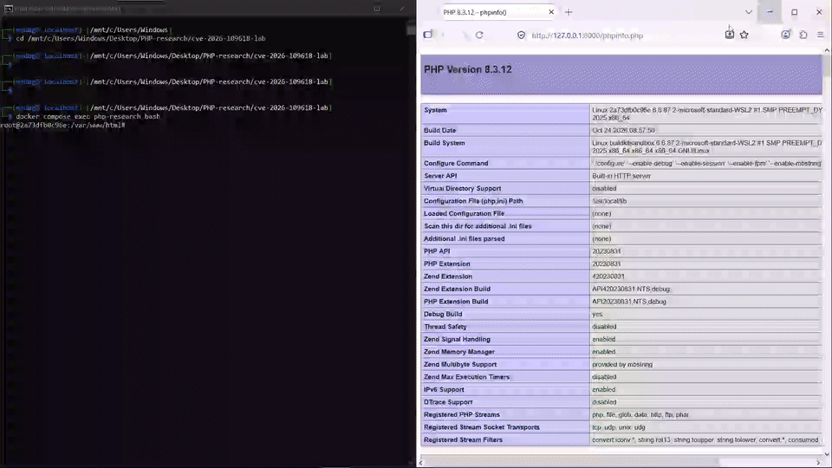Click the browser vertical scrollbar up arrow
The image size is (832, 468).
point(827,50)
